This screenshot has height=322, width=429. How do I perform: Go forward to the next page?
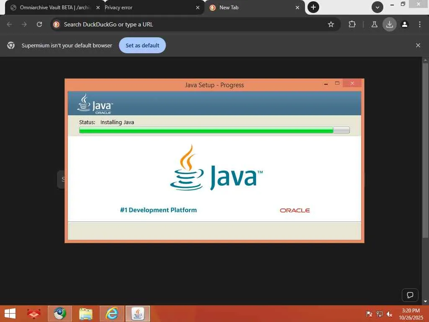pyautogui.click(x=24, y=24)
